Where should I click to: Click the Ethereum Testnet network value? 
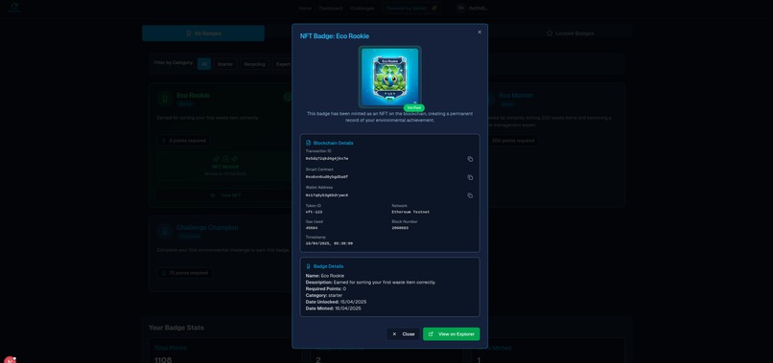[410, 212]
